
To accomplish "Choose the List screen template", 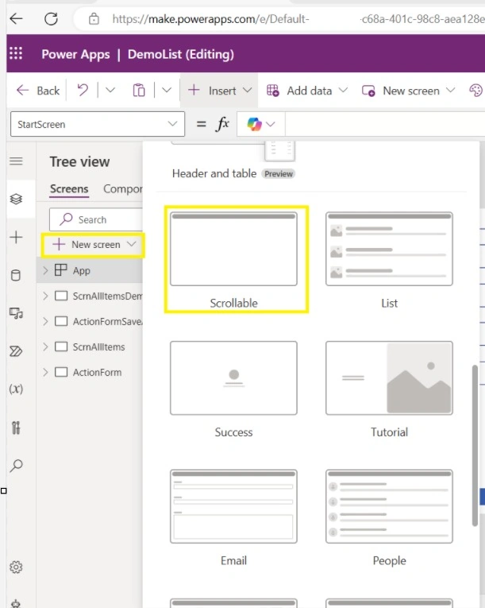I will 389,260.
